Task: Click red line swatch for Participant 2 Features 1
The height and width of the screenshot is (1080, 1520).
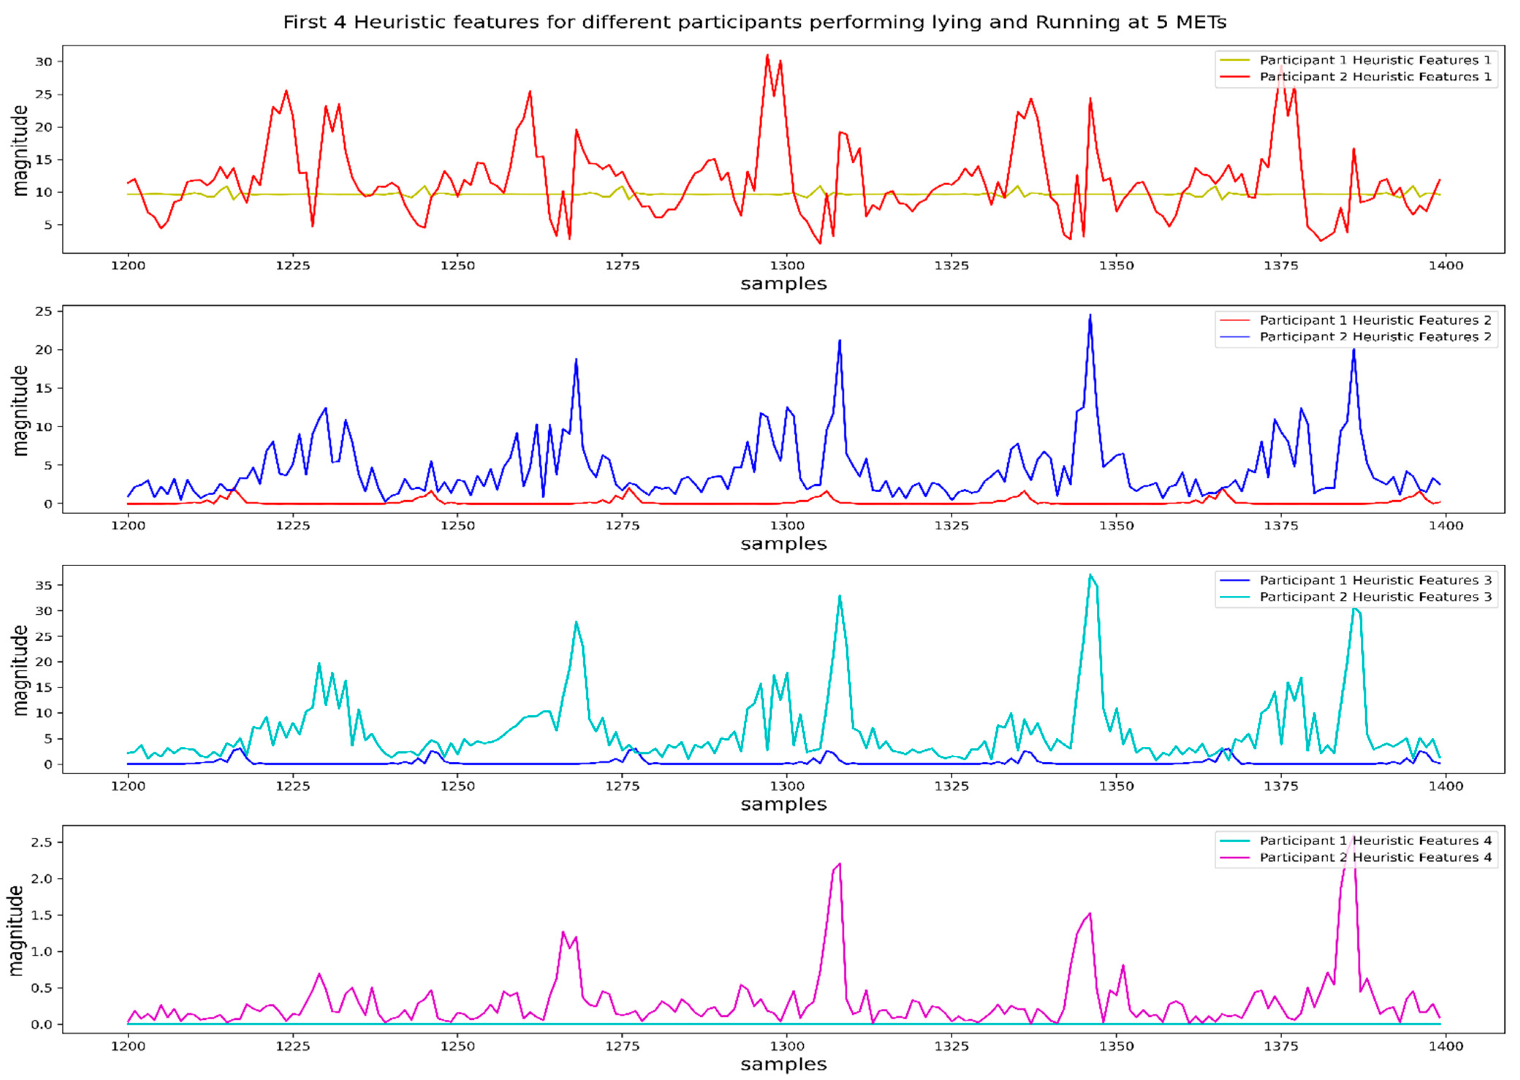Action: pos(1235,76)
